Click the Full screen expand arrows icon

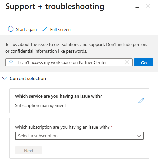pyautogui.click(x=45, y=29)
